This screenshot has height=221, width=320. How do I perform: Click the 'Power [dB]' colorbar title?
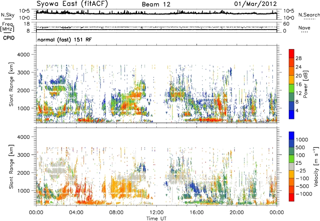pos(306,84)
